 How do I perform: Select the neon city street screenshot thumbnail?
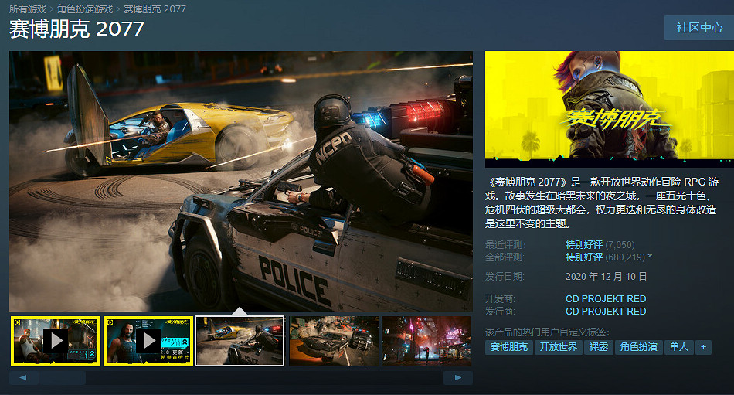426,341
